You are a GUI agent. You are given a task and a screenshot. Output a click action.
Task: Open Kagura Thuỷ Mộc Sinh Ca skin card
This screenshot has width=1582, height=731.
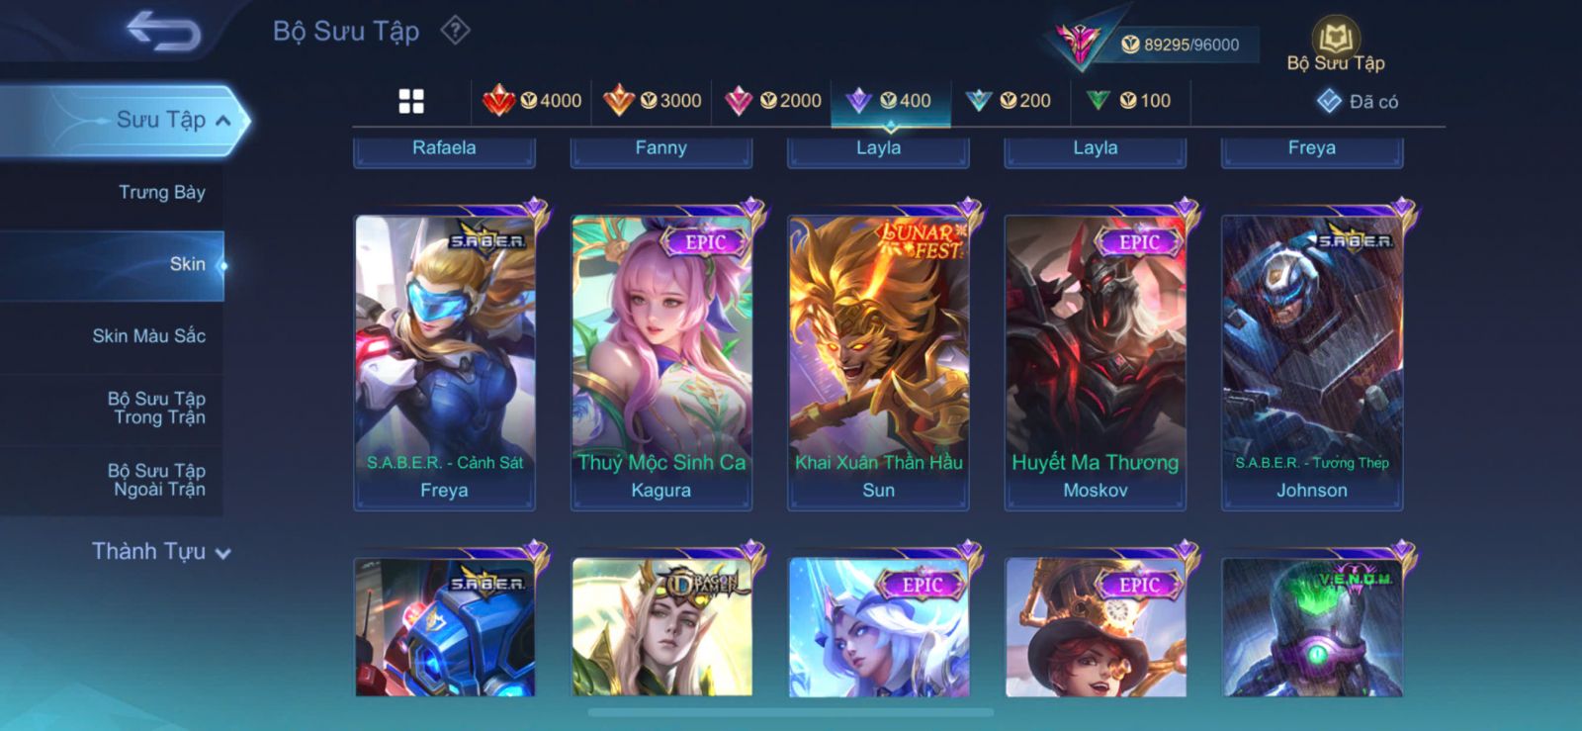click(661, 362)
